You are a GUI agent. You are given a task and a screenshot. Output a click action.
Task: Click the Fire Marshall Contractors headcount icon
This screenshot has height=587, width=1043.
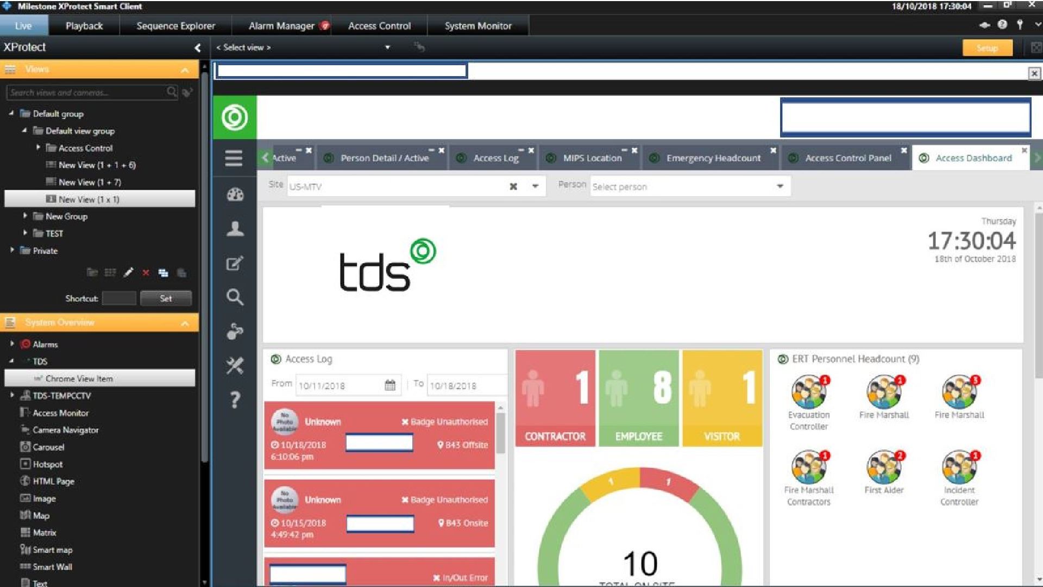pos(809,467)
